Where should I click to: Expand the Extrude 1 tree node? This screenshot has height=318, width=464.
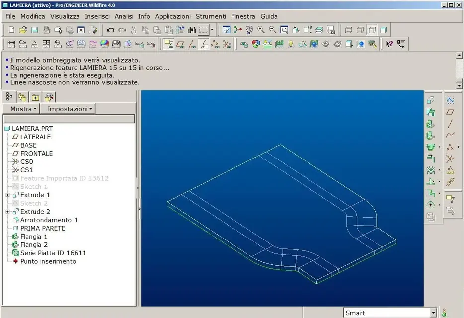7,195
